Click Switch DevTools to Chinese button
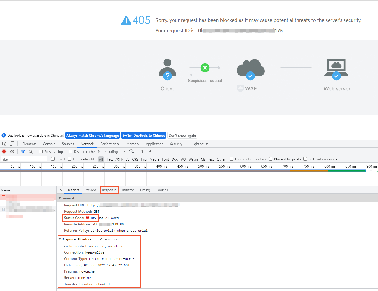378x291 pixels. [144, 135]
